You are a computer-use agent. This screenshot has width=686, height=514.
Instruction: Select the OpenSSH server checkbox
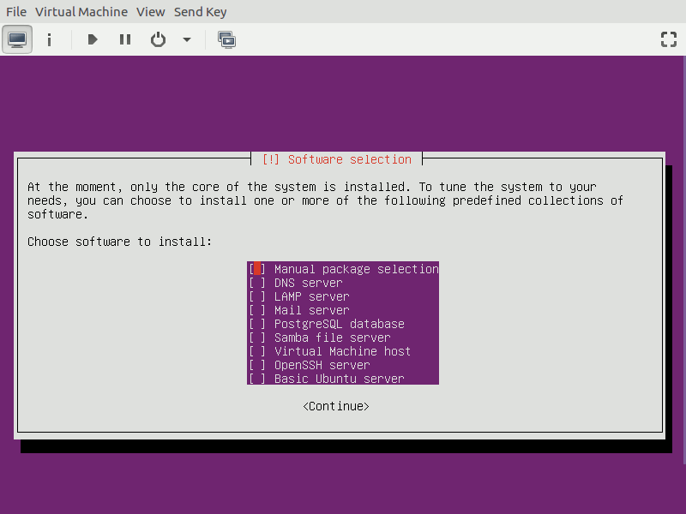click(x=257, y=365)
